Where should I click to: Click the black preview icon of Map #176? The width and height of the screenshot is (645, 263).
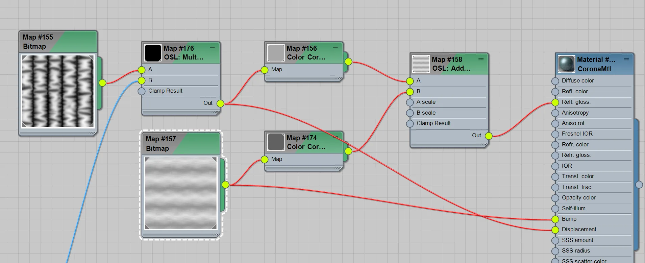point(153,53)
